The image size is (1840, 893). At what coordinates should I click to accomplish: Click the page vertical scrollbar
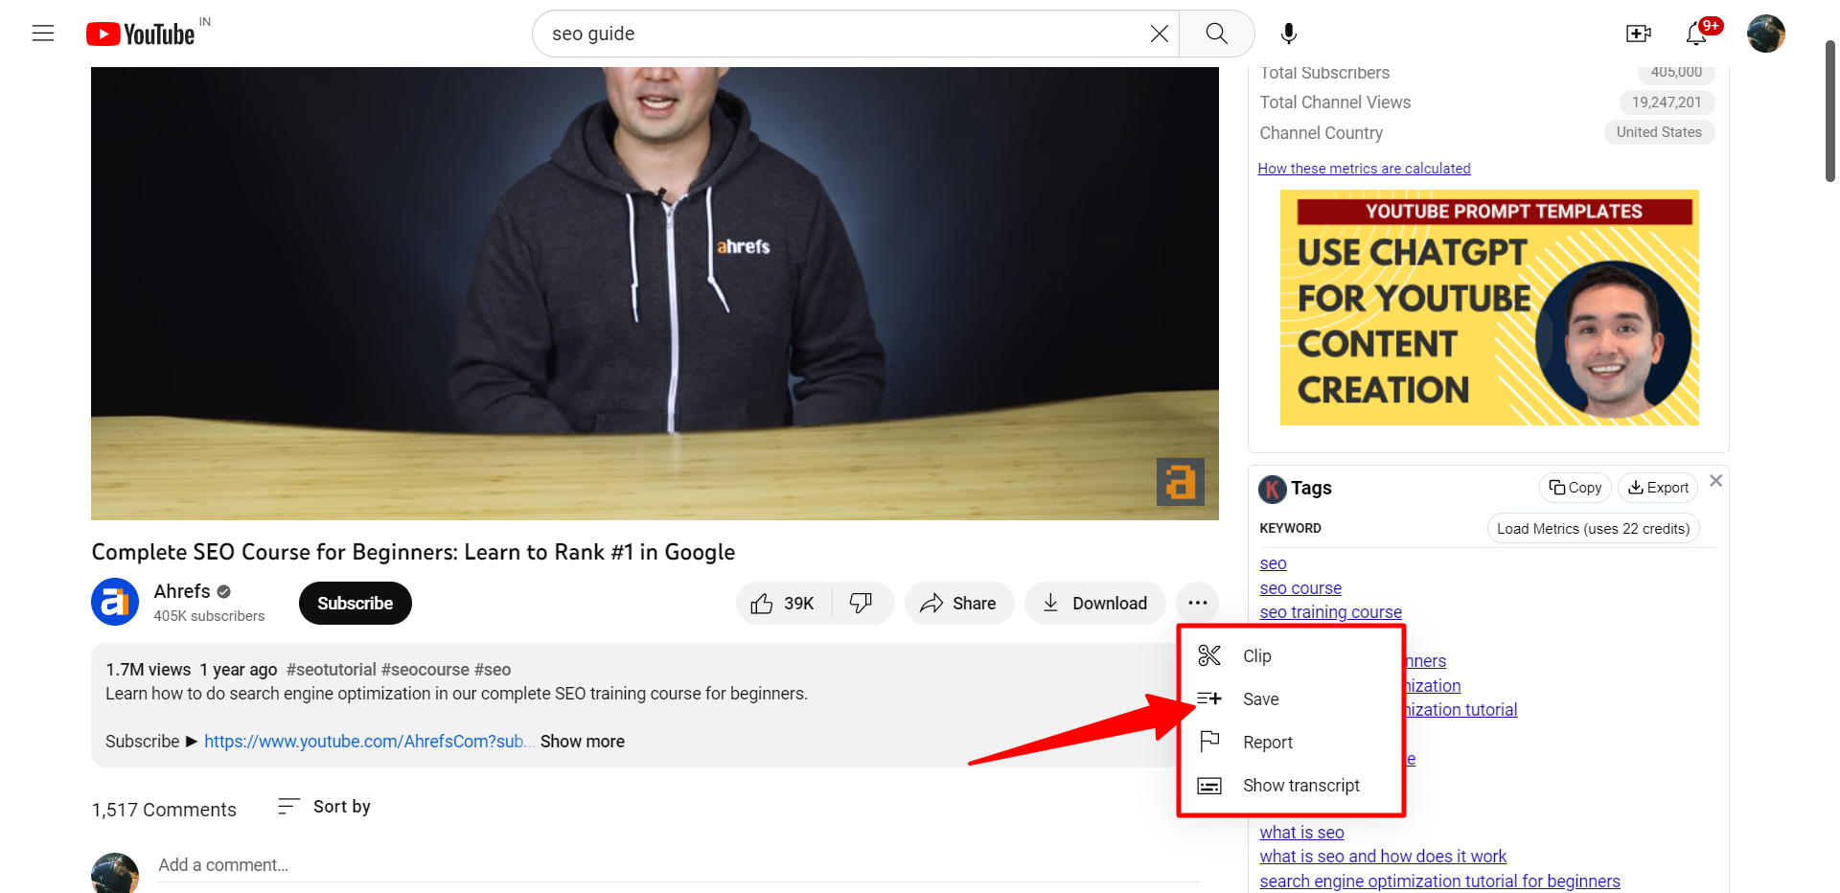[x=1829, y=110]
